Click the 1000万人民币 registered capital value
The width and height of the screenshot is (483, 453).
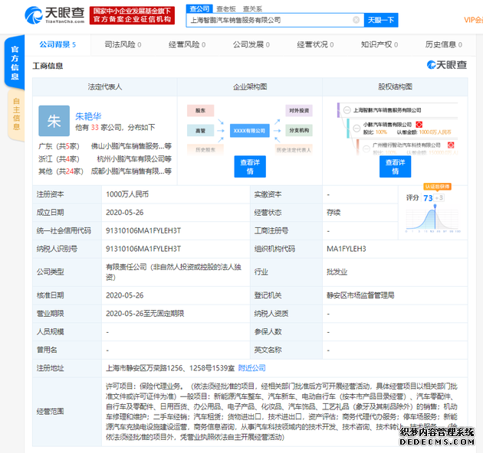[127, 194]
